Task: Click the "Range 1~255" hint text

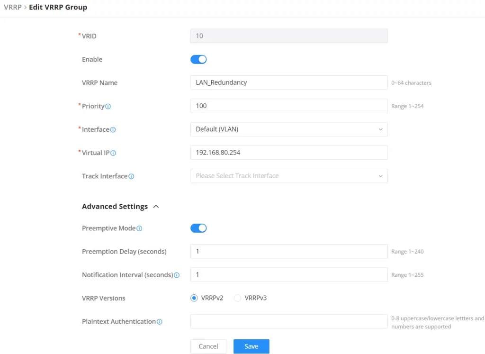Action: (407, 275)
